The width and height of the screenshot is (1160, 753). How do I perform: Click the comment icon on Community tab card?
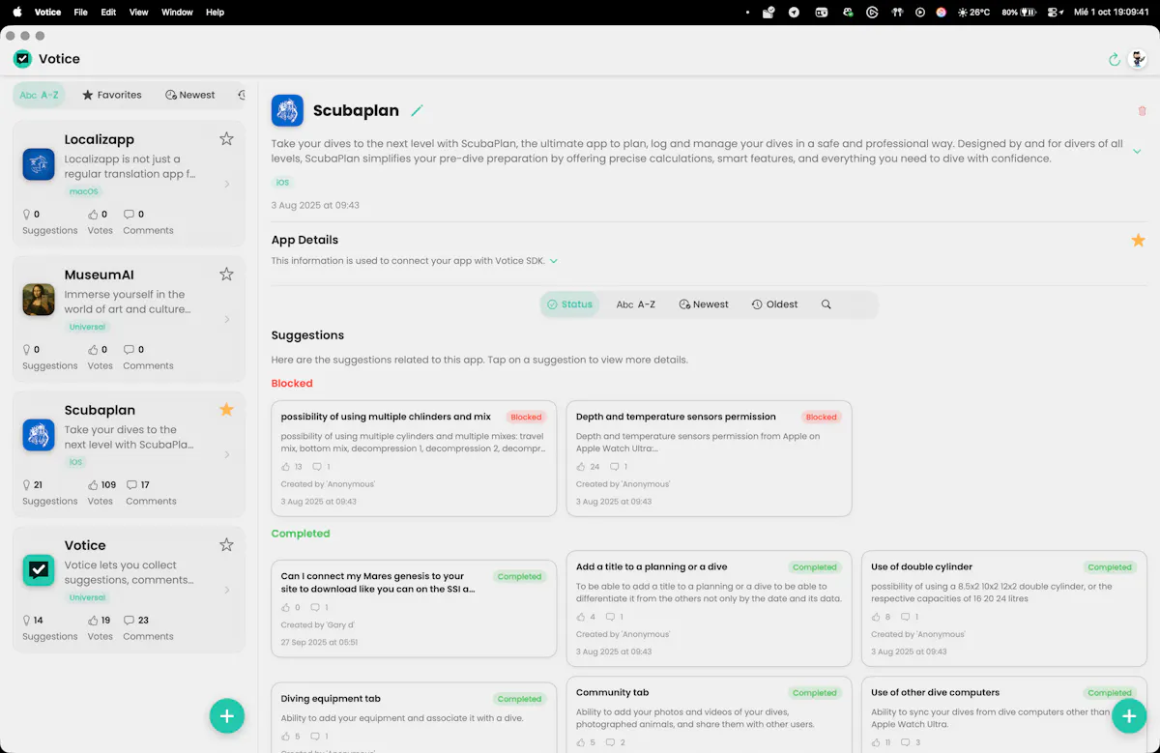pos(610,742)
